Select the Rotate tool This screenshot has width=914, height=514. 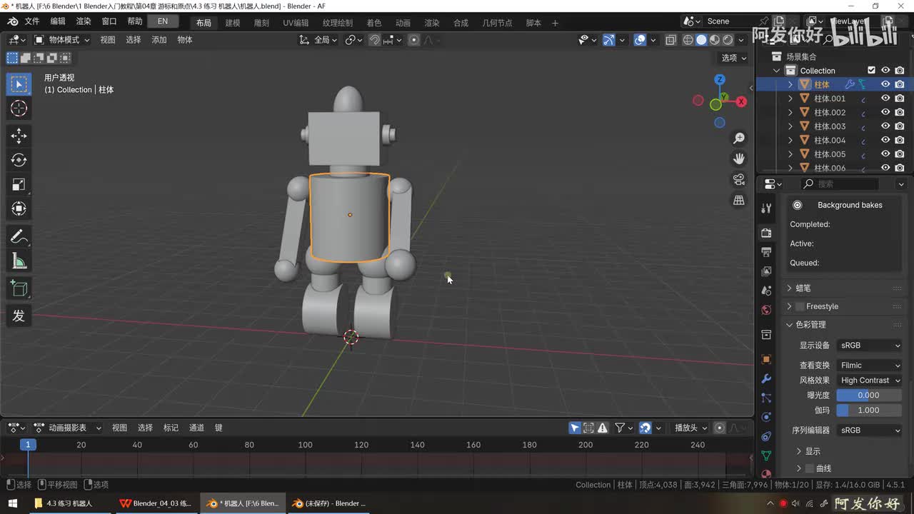point(19,160)
